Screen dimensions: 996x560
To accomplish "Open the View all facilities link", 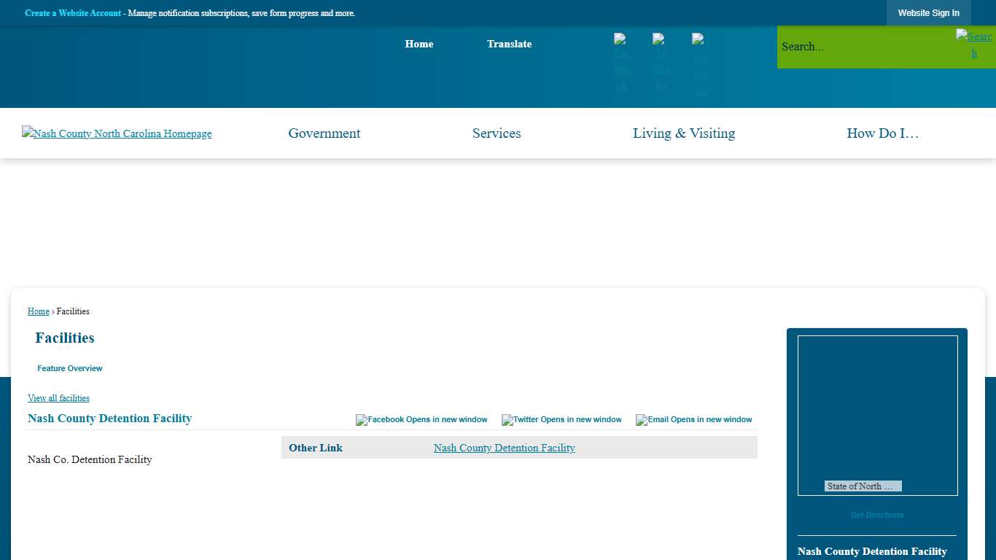I will [58, 398].
